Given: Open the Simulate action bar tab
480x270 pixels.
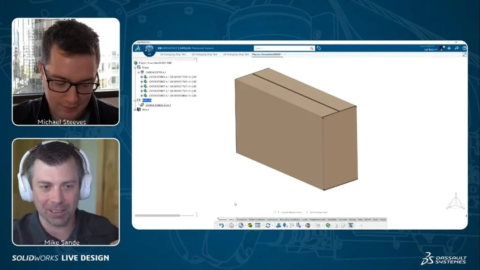Looking at the screenshot, I should tap(343, 219).
